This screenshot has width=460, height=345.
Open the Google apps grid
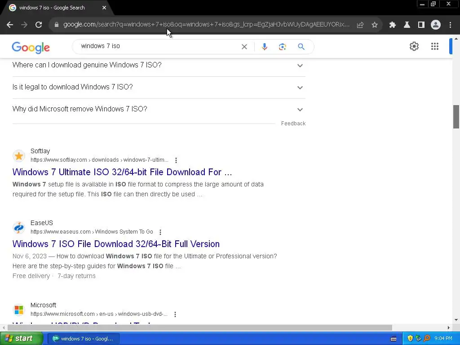pos(435,46)
